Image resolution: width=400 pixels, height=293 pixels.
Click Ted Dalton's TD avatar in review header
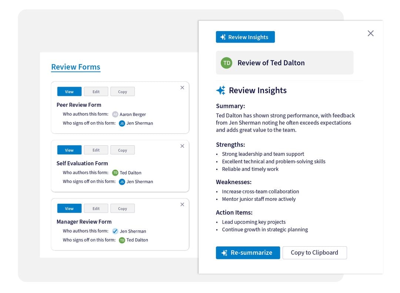[226, 63]
